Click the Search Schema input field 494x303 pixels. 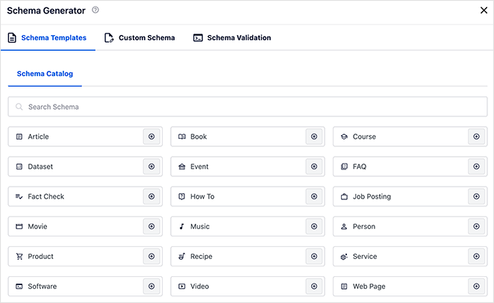tap(246, 107)
